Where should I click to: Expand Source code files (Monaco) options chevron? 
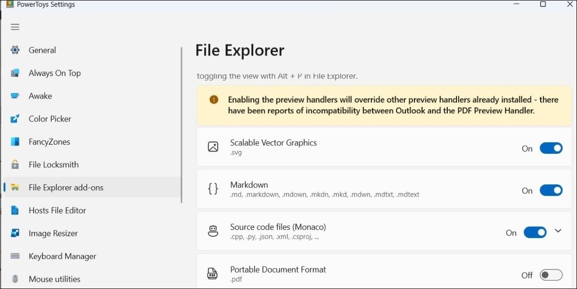coord(558,231)
